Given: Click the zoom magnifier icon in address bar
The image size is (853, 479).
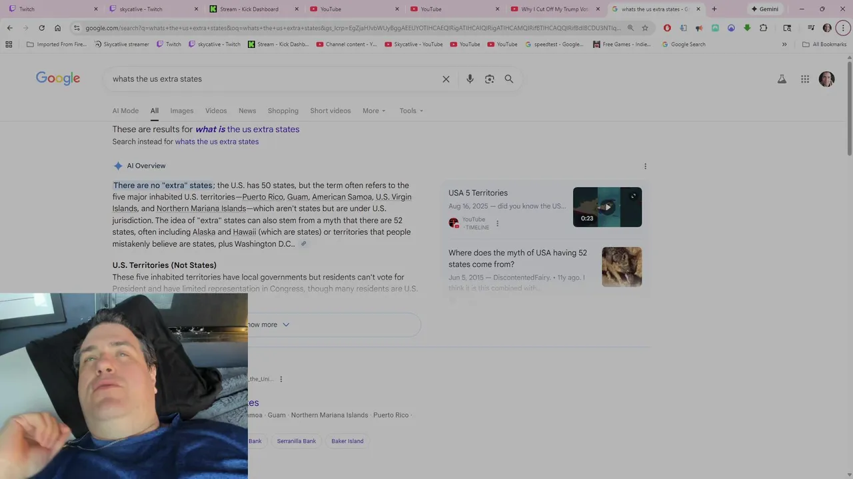Looking at the screenshot, I should (x=630, y=28).
